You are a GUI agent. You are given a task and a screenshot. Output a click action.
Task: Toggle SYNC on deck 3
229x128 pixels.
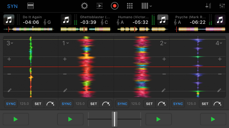point(11,104)
